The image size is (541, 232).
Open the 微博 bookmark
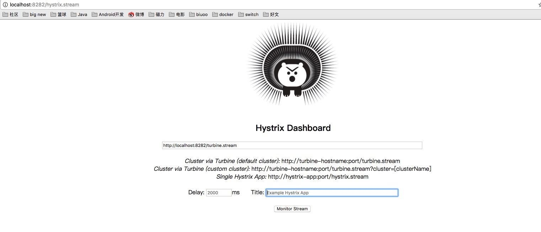click(x=136, y=15)
